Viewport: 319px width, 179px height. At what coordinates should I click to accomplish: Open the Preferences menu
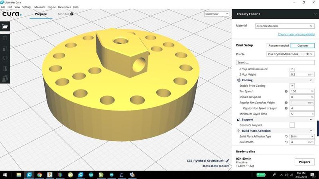64,7
